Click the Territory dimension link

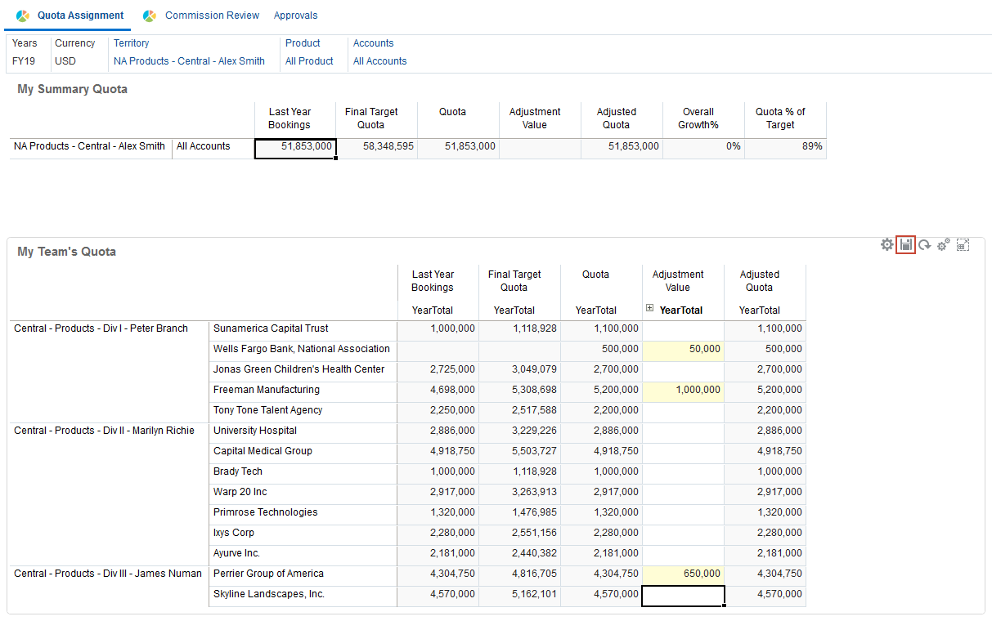pyautogui.click(x=131, y=43)
